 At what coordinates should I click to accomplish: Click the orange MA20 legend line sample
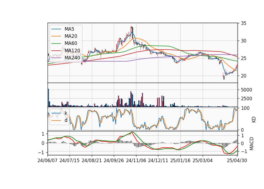(x=56, y=36)
